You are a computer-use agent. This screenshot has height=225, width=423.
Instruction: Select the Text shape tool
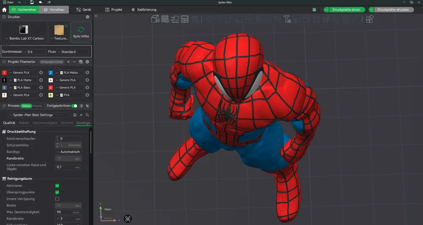[x=287, y=19]
